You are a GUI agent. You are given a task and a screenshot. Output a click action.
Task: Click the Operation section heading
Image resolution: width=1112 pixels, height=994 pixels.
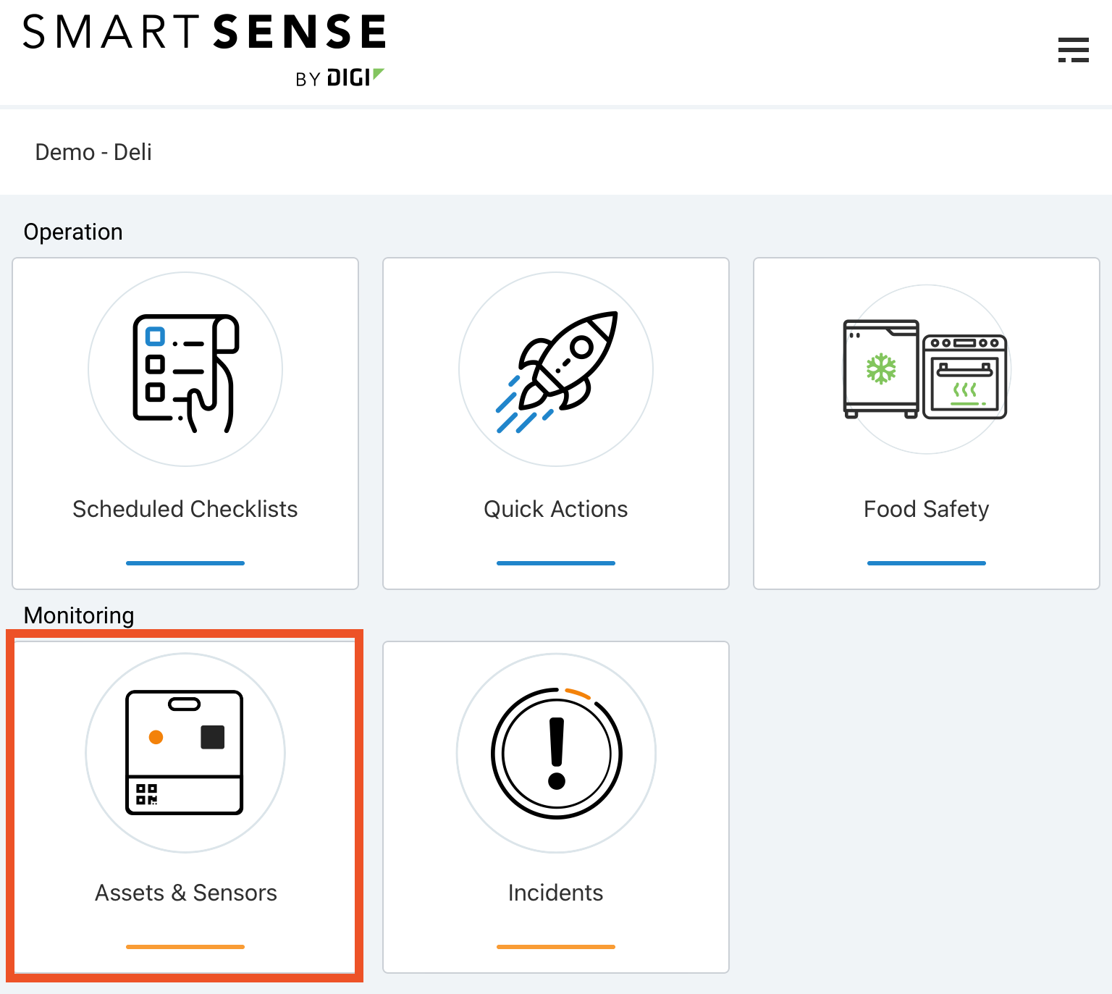click(73, 232)
